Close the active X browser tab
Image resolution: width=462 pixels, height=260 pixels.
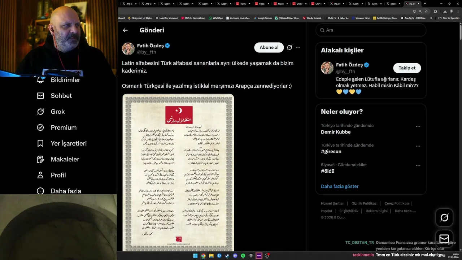tap(418, 4)
